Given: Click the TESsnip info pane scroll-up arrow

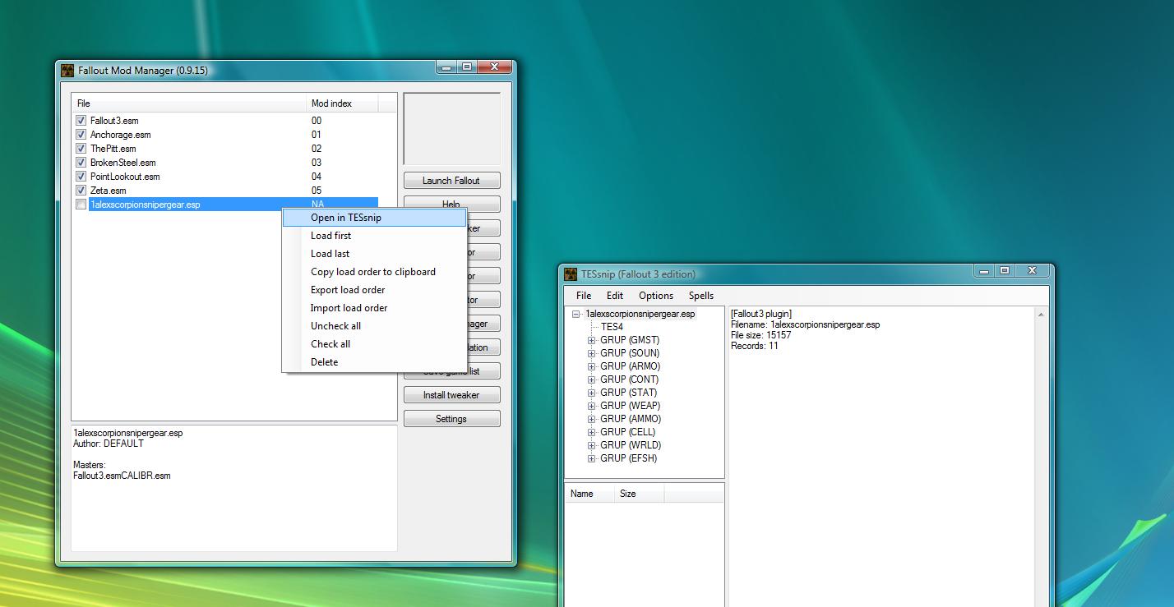Looking at the screenshot, I should click(x=1041, y=315).
